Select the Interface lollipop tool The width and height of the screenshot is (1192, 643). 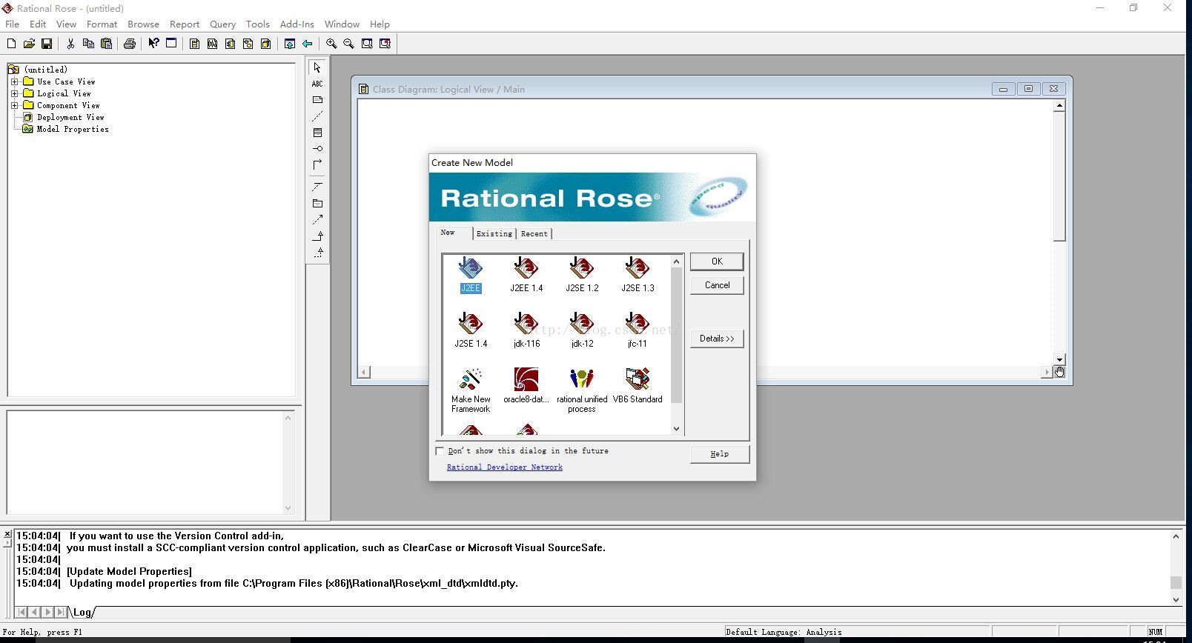coord(317,149)
